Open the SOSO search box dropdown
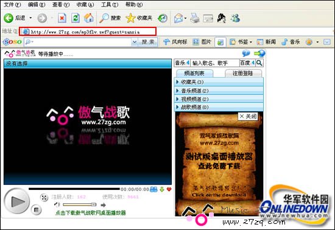335x230 pixels. [135, 42]
